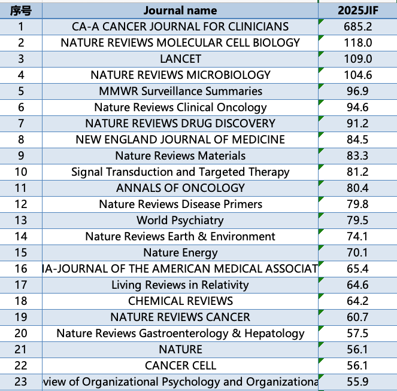Select 'Nature Reviews Clinical Oncology' cell
The height and width of the screenshot is (391, 397).
tap(180, 108)
